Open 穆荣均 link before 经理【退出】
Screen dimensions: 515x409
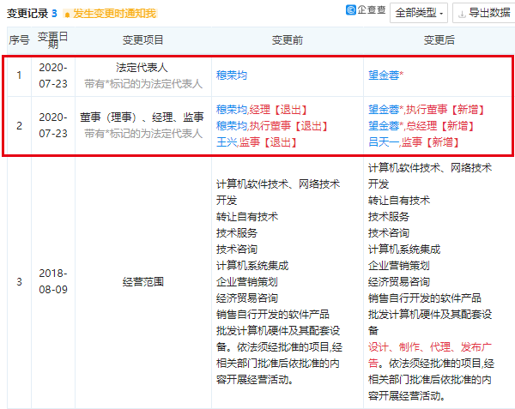coord(232,110)
